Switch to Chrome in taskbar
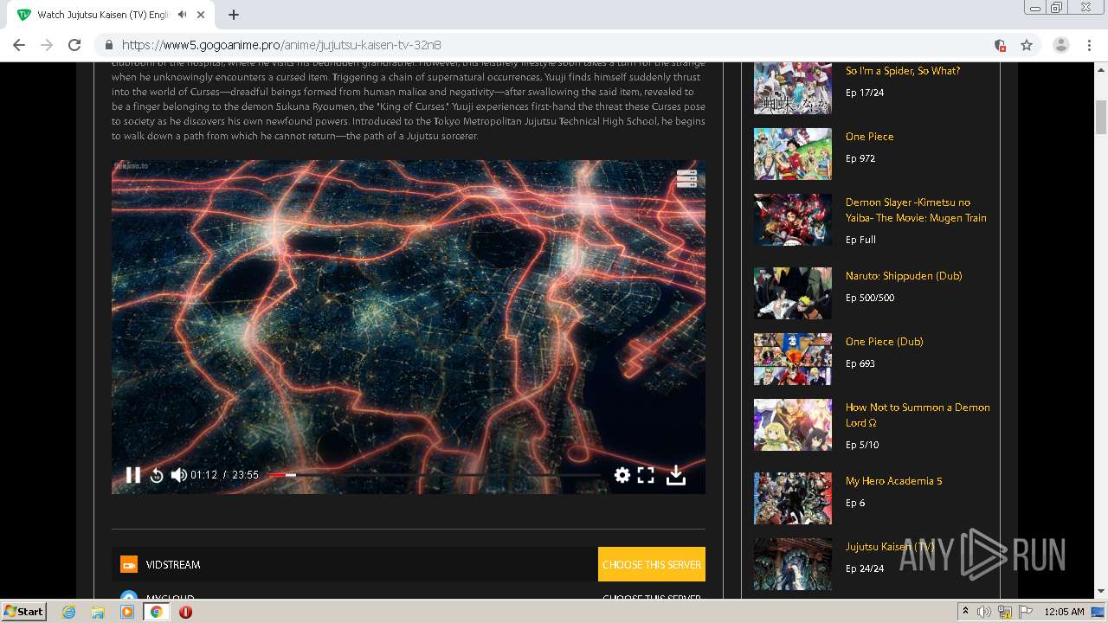This screenshot has width=1108, height=623. (157, 612)
